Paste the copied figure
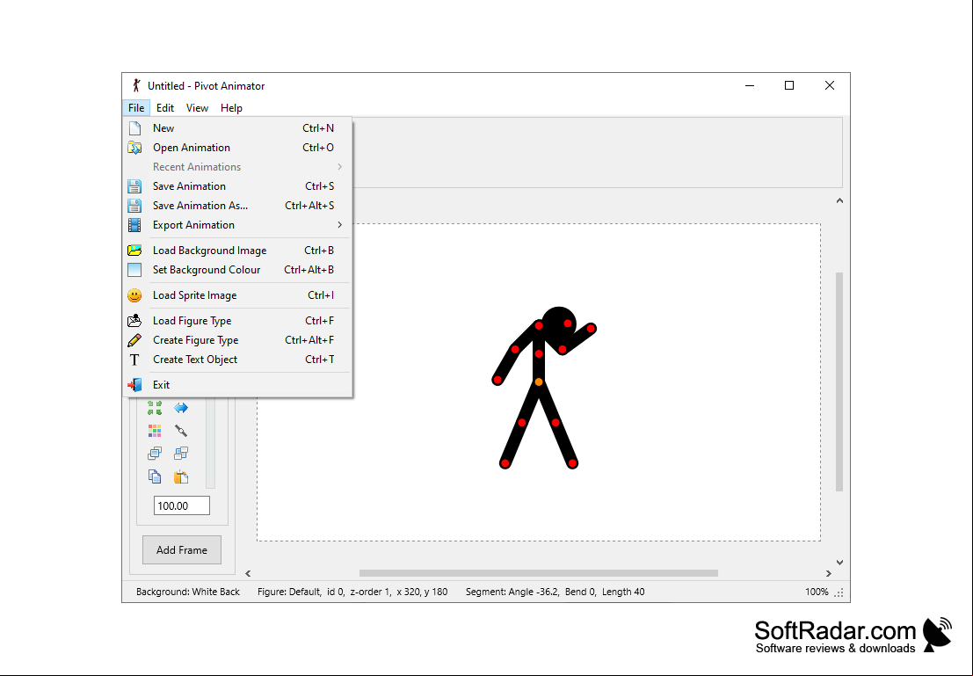The height and width of the screenshot is (676, 973). (181, 476)
